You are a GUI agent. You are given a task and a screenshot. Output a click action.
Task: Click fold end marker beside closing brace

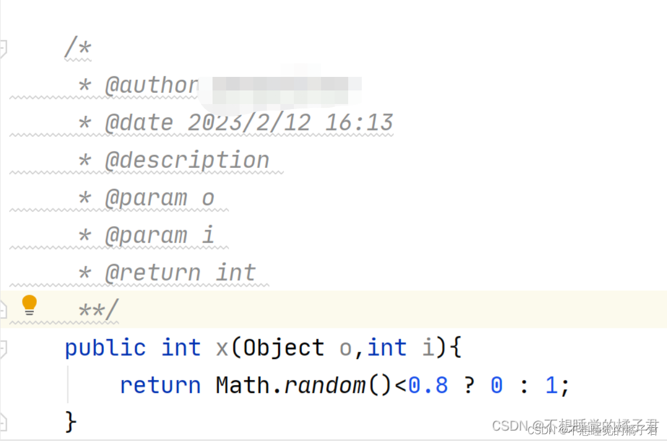coord(3,422)
